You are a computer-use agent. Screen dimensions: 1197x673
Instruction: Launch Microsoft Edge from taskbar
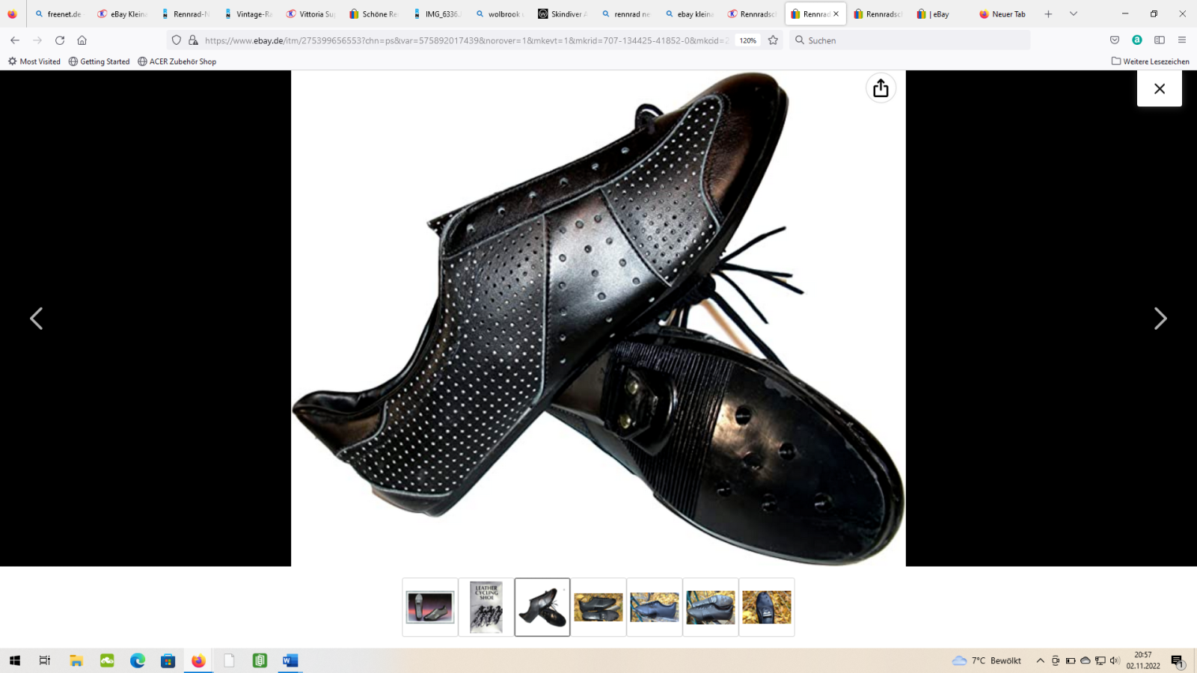click(x=137, y=660)
